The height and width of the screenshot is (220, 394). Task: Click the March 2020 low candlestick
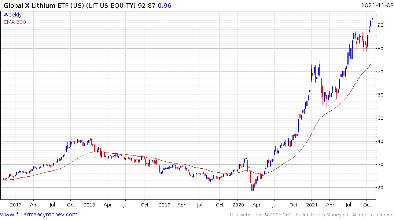tap(253, 188)
